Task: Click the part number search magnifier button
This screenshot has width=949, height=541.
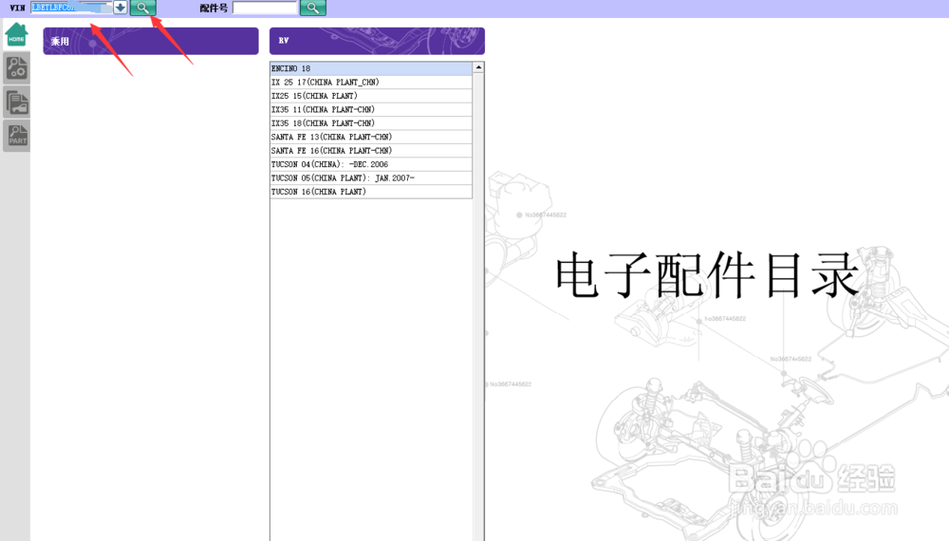Action: [x=313, y=8]
